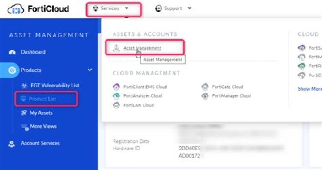
Task: Click the Asset Management link
Action: tap(142, 48)
